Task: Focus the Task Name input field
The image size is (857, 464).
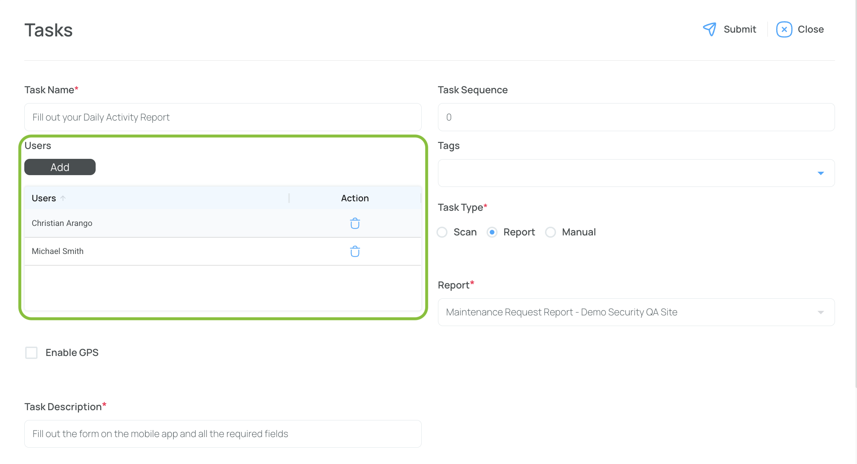Action: [223, 117]
